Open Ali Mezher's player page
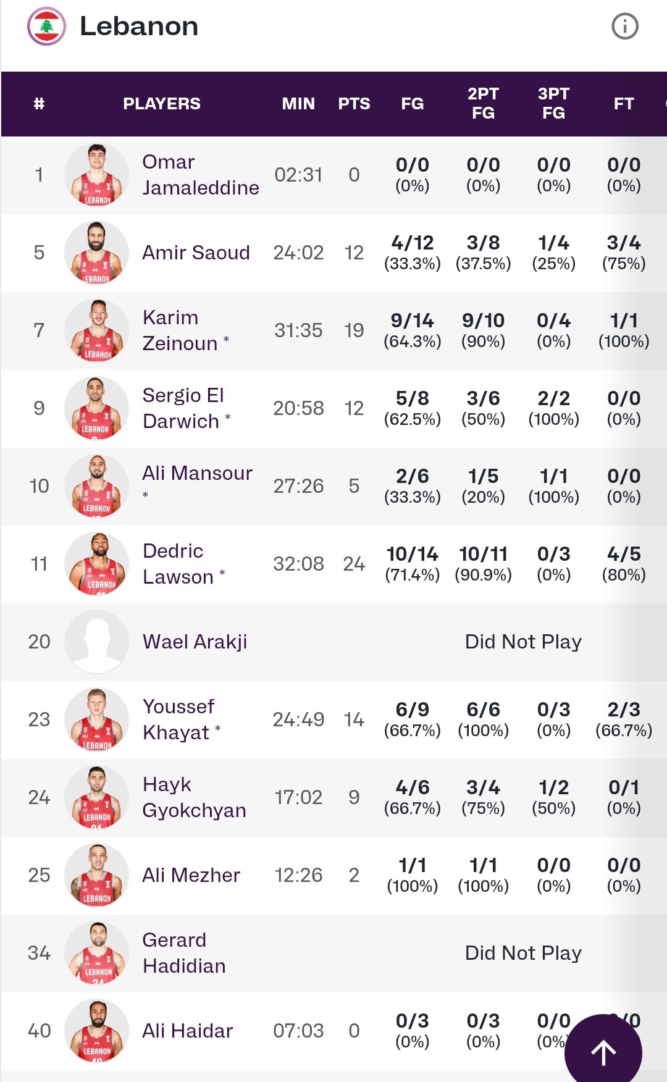 point(191,875)
